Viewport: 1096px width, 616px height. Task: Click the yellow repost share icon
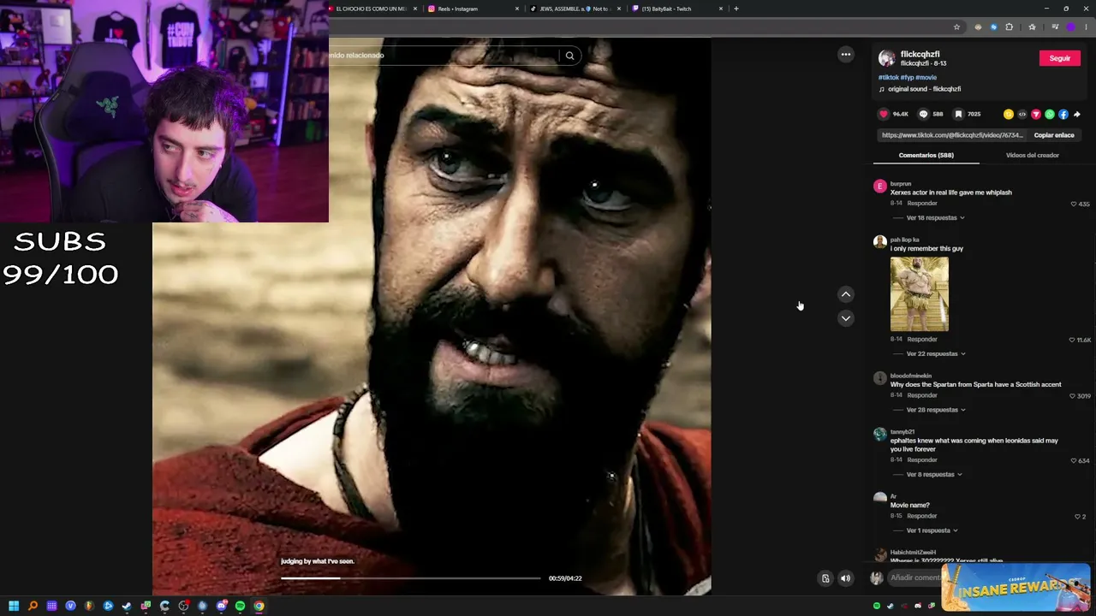click(1009, 114)
